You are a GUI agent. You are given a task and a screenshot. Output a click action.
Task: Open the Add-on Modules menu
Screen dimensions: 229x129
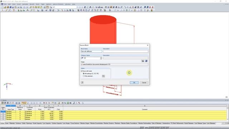[58, 4]
